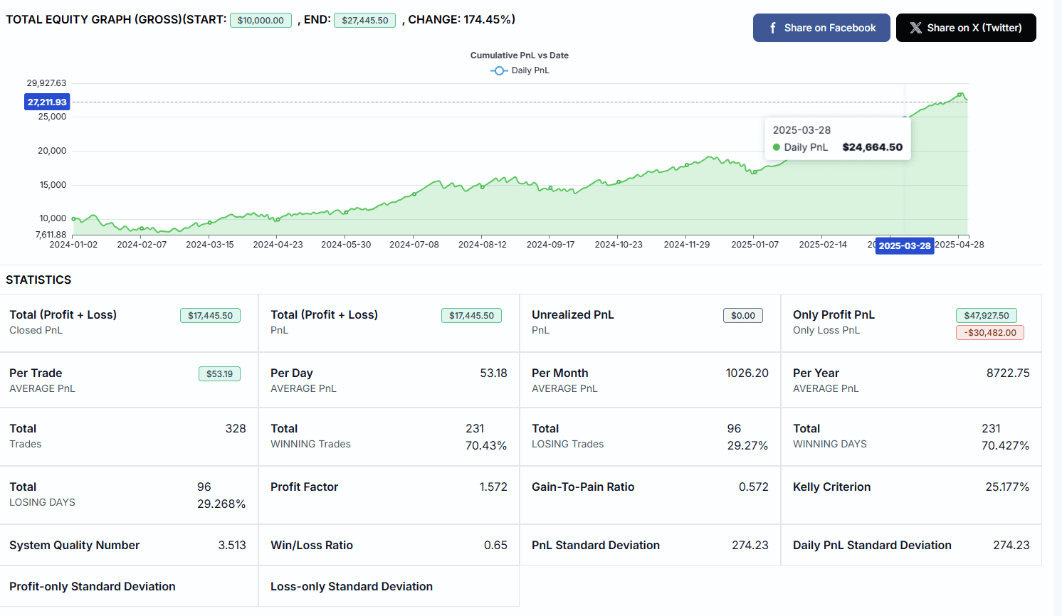Click the -$30,482.00 Only Loss PnL badge
1062x616 pixels.
pyautogui.click(x=990, y=333)
